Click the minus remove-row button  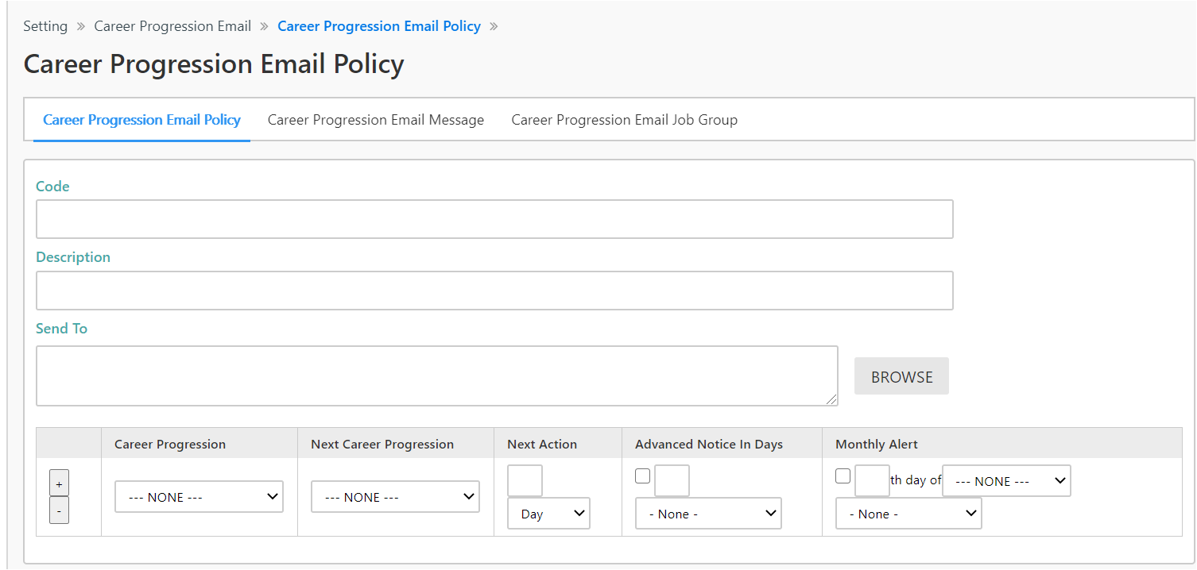click(x=59, y=510)
